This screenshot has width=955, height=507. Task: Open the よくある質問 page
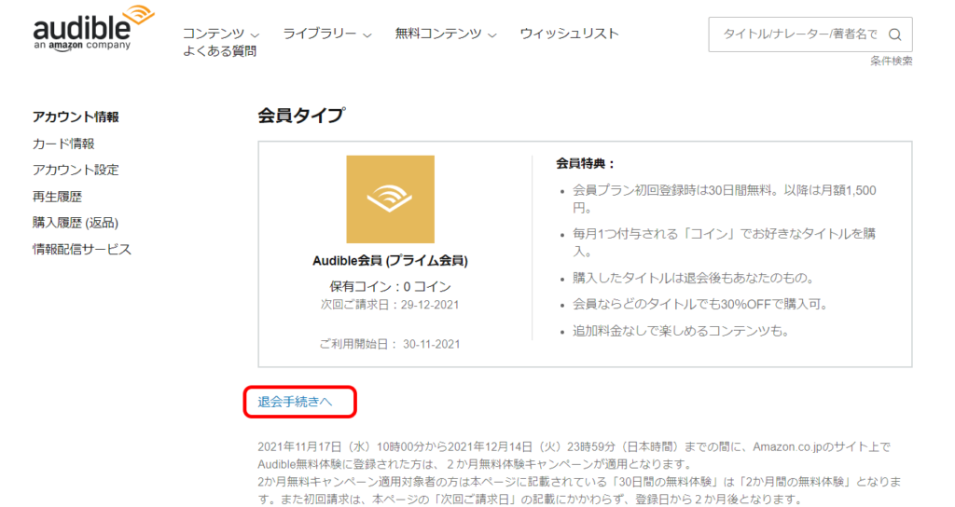point(219,51)
